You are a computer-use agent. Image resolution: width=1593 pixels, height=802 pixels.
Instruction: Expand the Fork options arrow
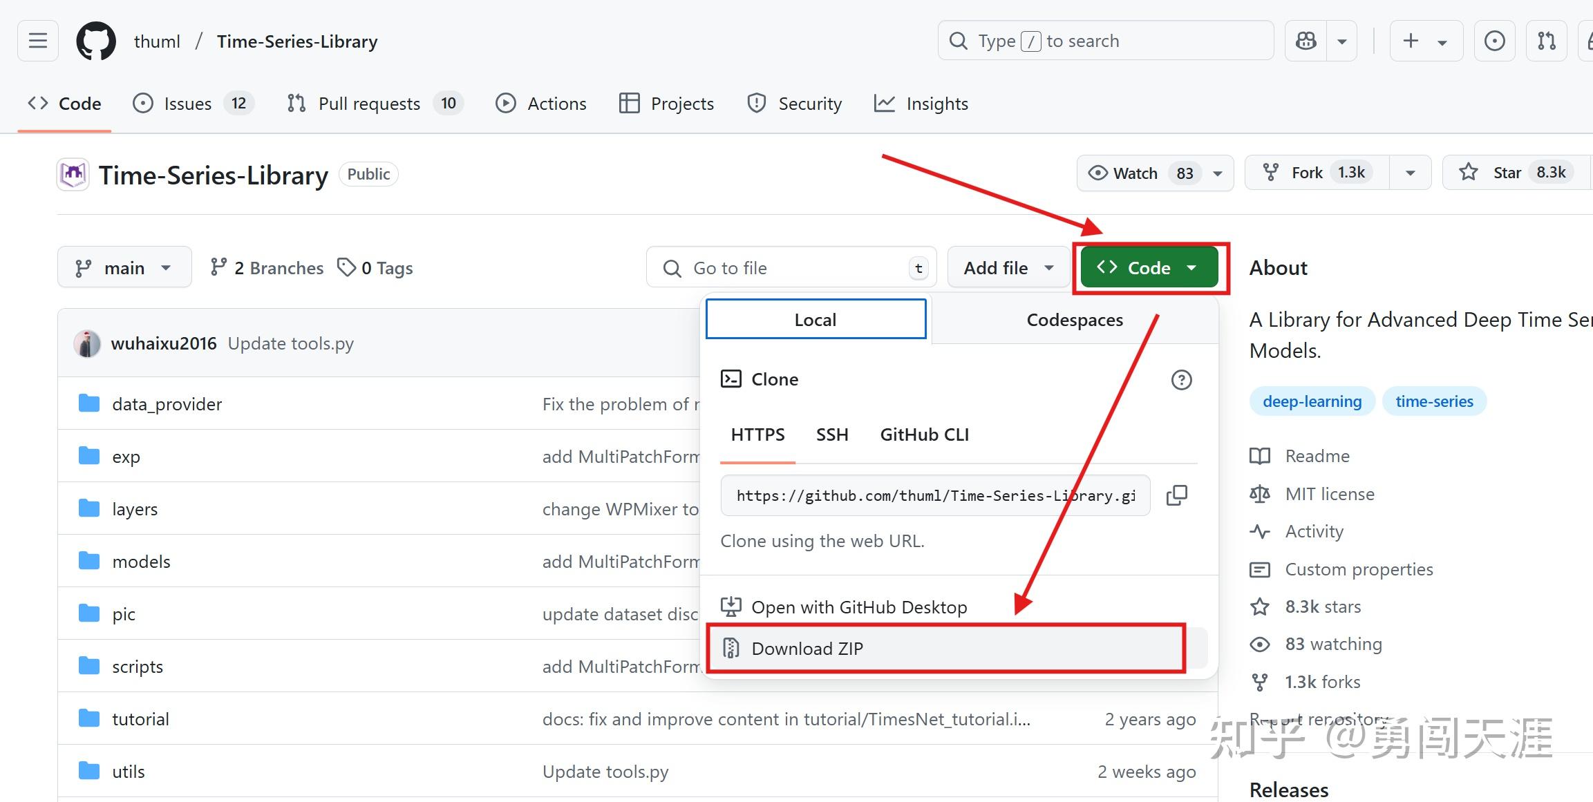1410,173
